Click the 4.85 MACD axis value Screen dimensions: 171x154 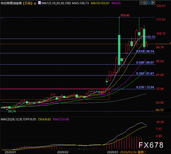click(x=159, y=136)
